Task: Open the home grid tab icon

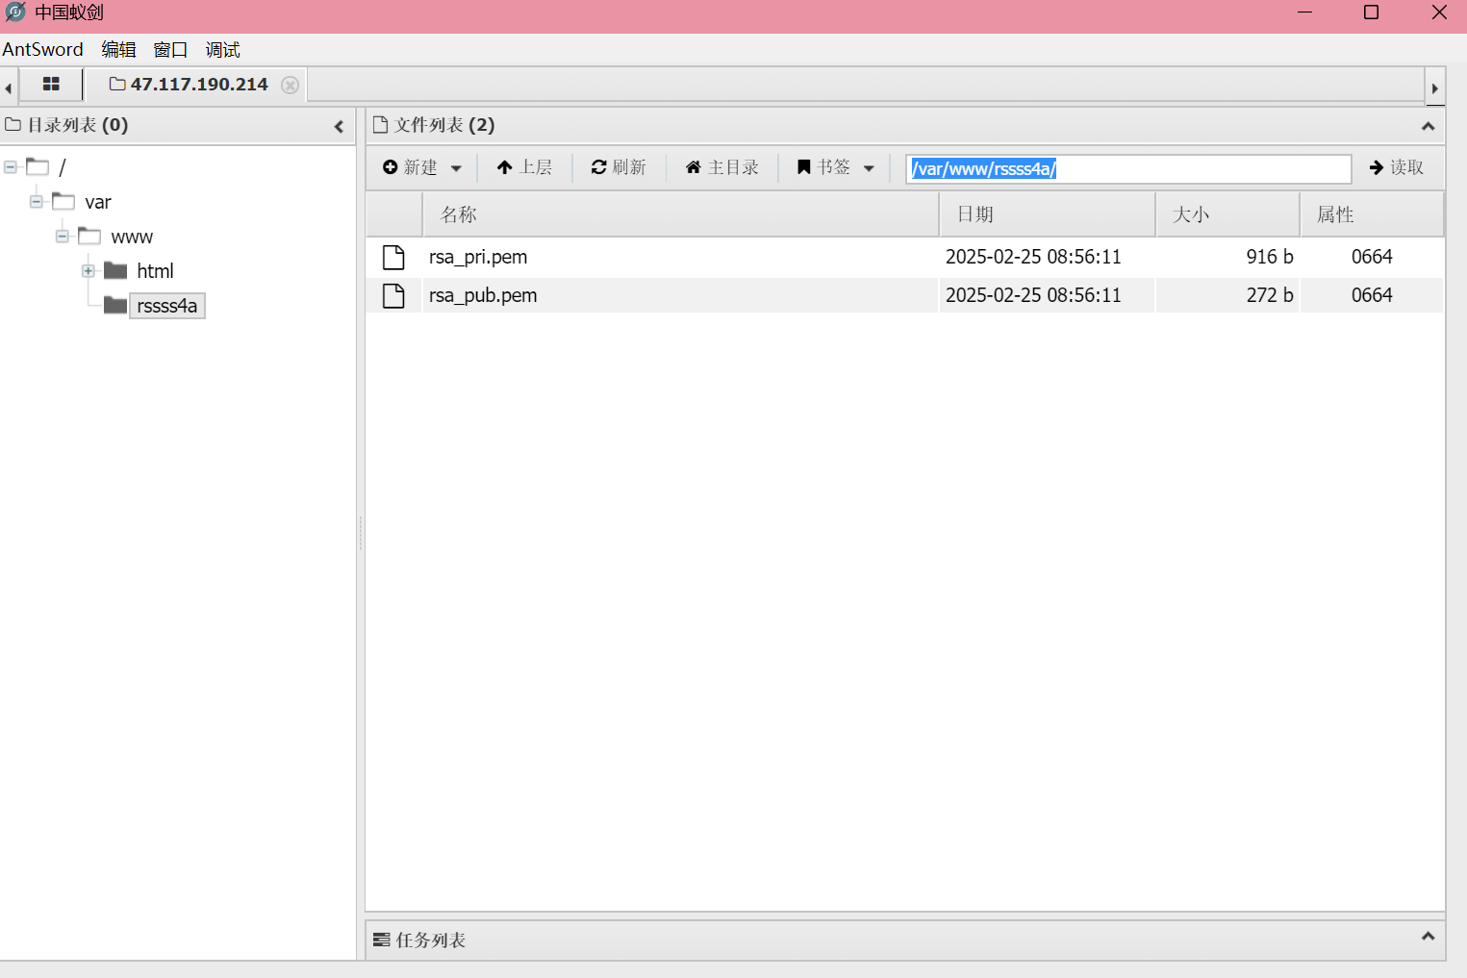Action: (51, 85)
